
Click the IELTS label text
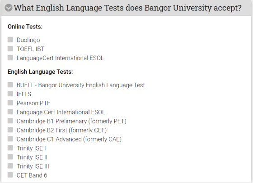[x=24, y=94]
